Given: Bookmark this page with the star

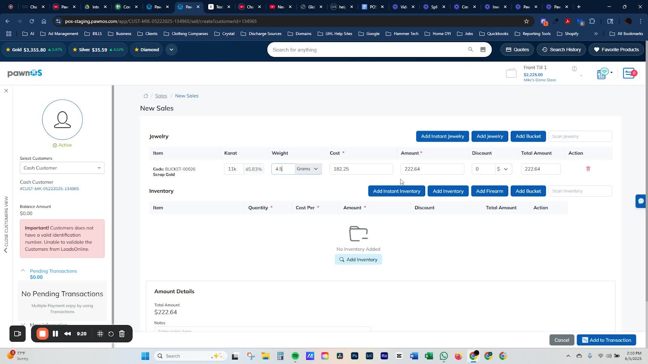Looking at the screenshot, I should 526,21.
